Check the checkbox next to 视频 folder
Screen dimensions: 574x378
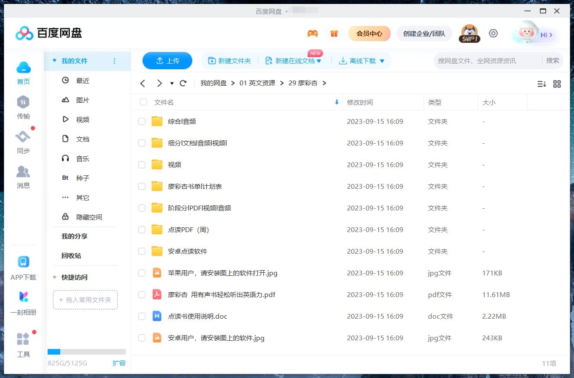coord(142,165)
